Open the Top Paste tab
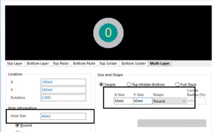 pyautogui.click(x=61, y=63)
